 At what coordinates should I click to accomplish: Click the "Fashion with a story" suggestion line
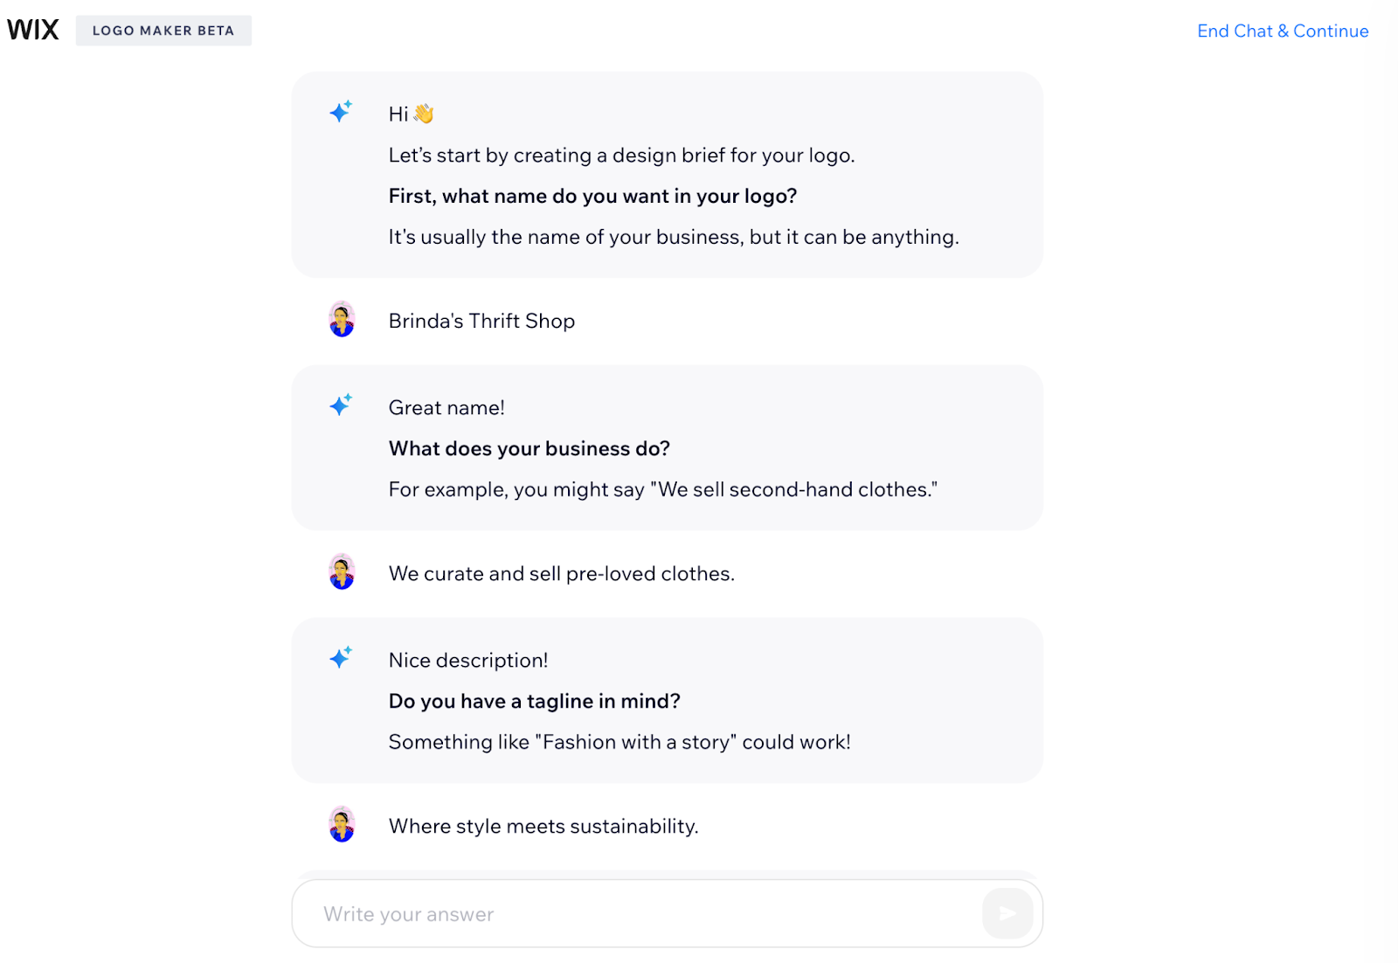pyautogui.click(x=619, y=743)
